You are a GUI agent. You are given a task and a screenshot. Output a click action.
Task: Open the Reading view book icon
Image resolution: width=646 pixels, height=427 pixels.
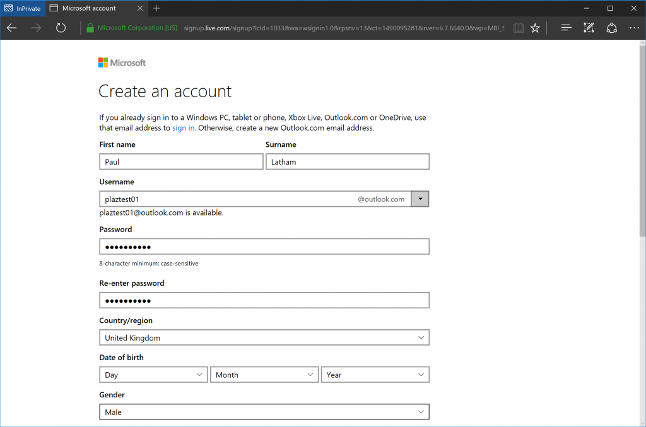coord(518,28)
